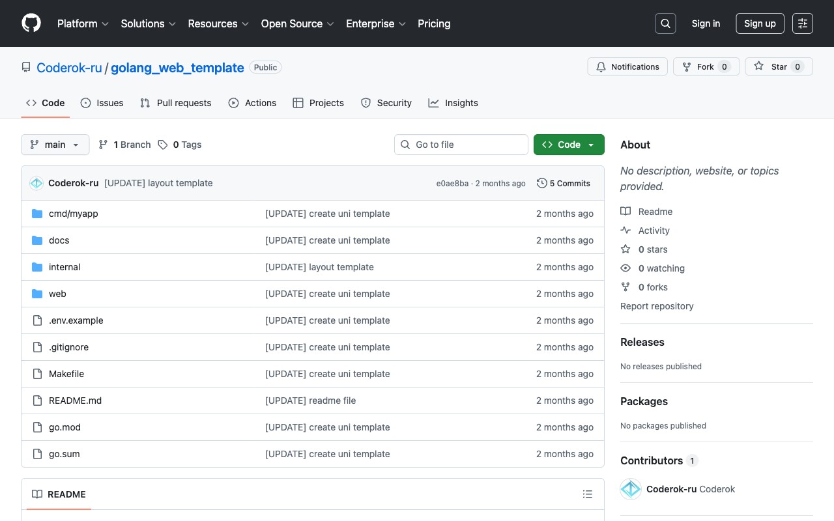Open the green Code dropdown button
Screen dimensions: 834x521
coord(569,145)
